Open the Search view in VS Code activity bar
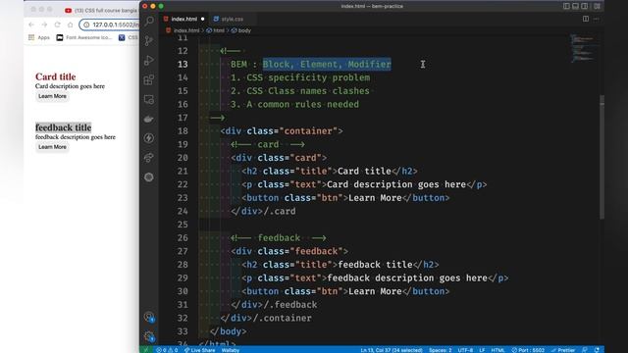This screenshot has width=628, height=353. click(x=149, y=21)
